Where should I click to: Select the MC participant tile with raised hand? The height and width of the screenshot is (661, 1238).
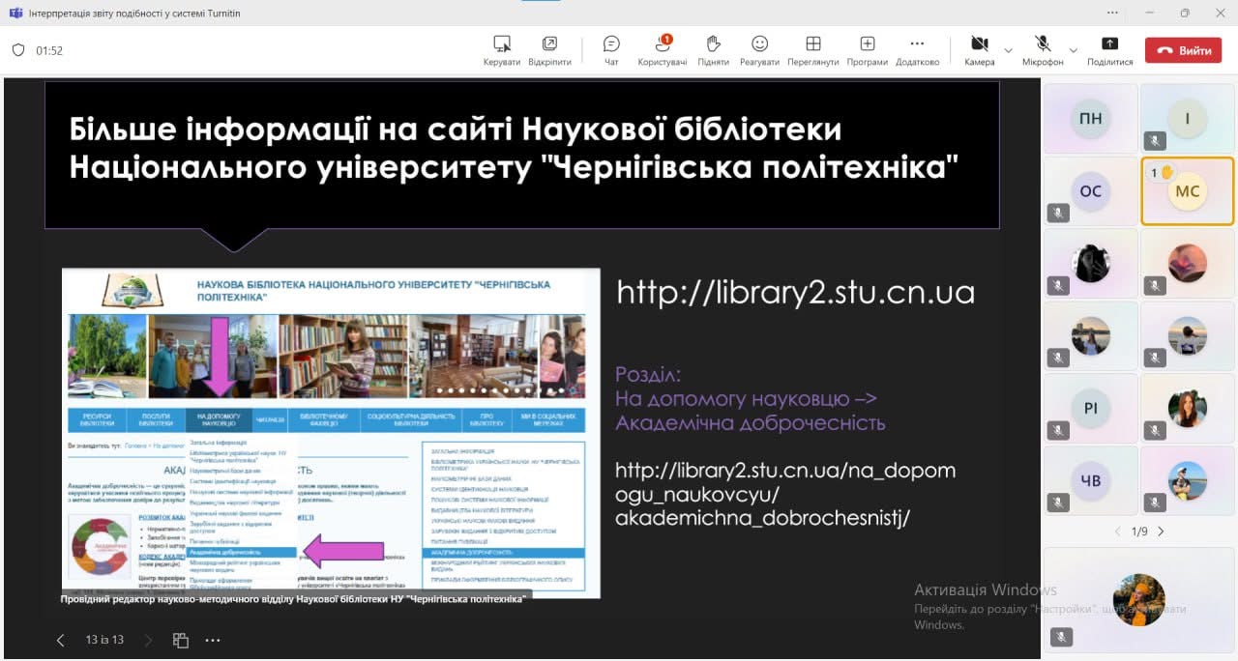tap(1187, 191)
